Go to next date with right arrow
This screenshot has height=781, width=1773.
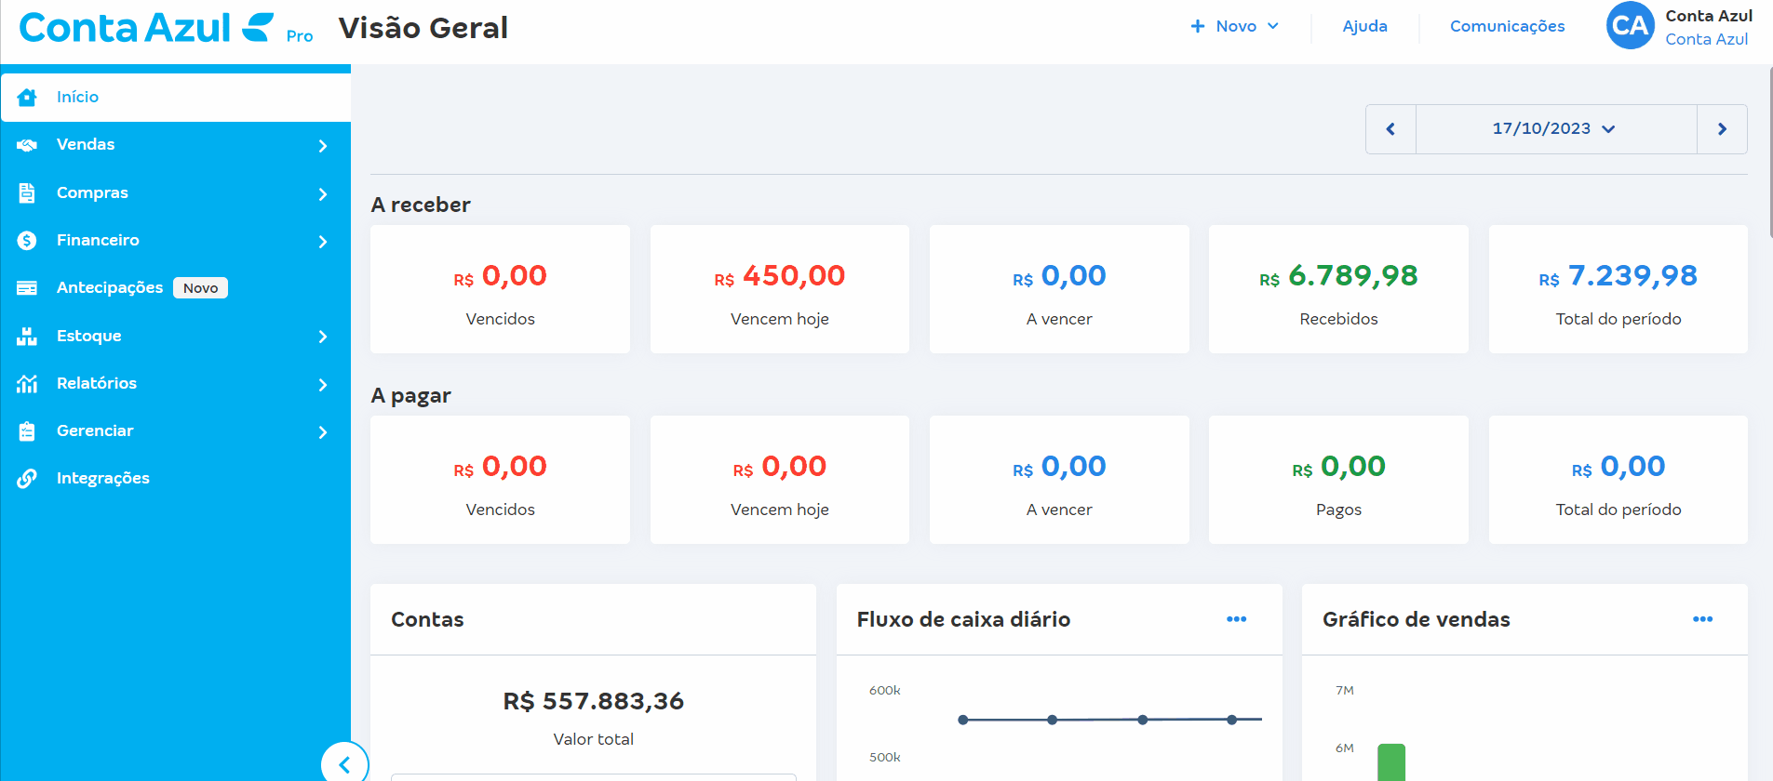point(1722,129)
